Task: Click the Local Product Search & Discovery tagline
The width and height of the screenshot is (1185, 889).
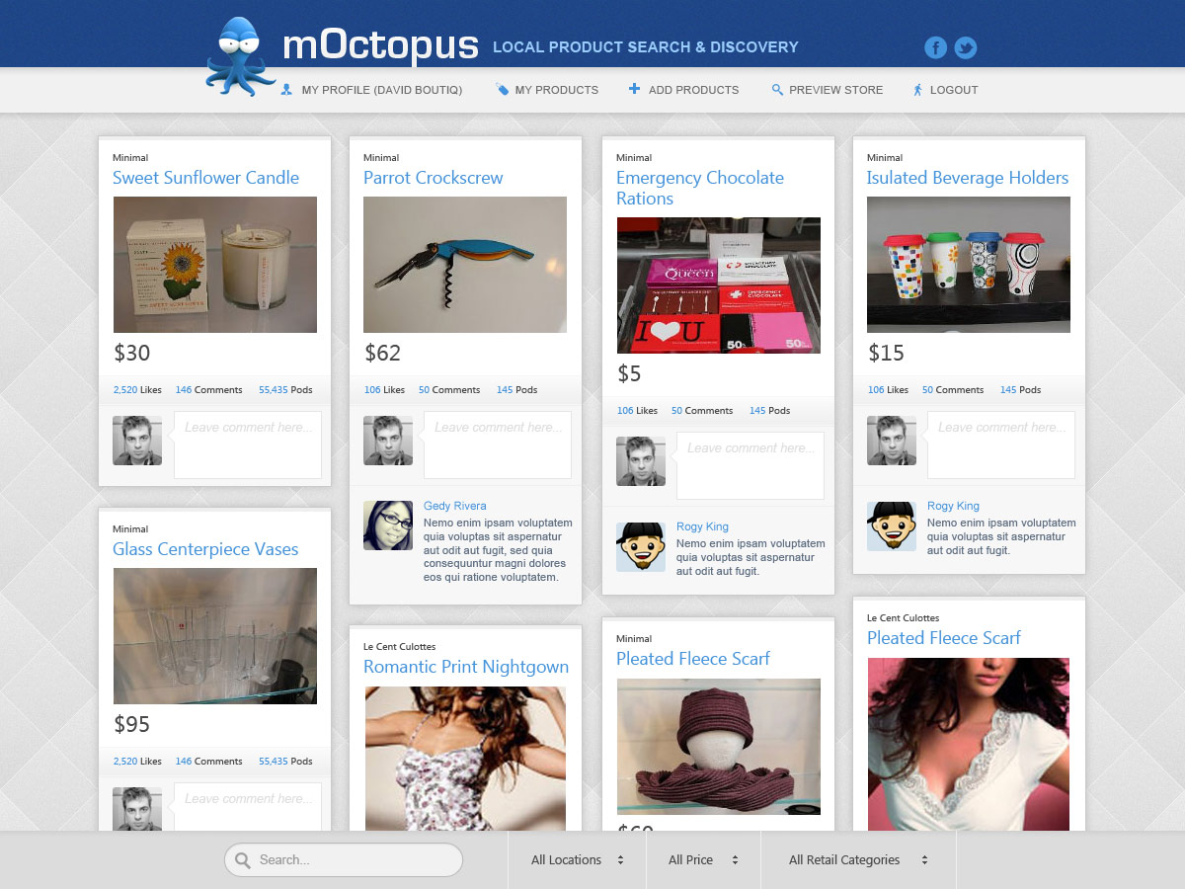Action: (x=646, y=47)
